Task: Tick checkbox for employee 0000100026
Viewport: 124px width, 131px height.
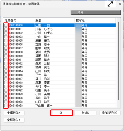Action: 6,98
